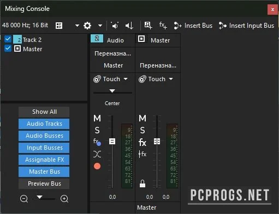Click the zoom out magnifier icon
This screenshot has height=214, width=279.
tap(24, 199)
